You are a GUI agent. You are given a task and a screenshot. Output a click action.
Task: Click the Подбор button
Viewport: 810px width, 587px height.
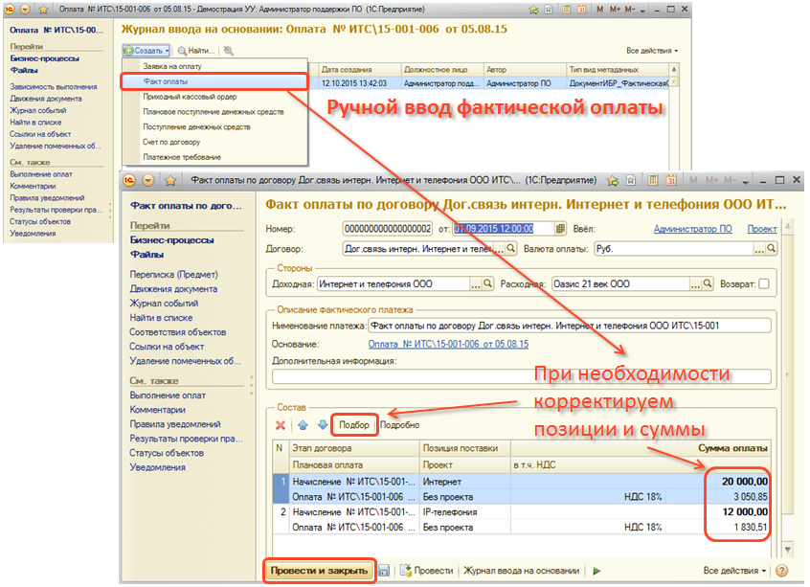354,424
